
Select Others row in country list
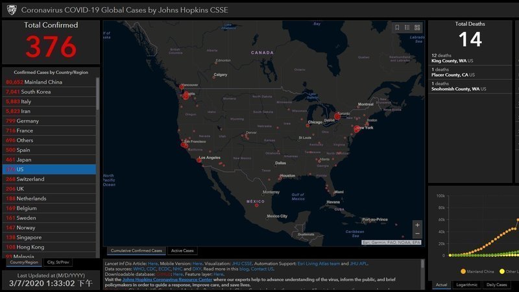(49, 140)
